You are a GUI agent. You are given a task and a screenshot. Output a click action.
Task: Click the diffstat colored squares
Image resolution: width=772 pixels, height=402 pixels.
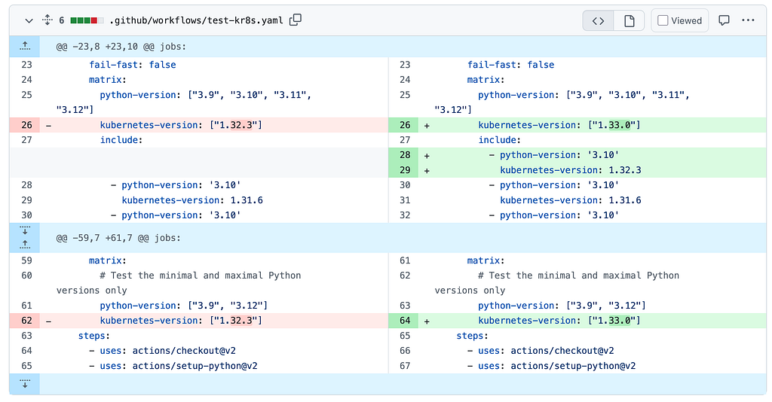pos(87,20)
